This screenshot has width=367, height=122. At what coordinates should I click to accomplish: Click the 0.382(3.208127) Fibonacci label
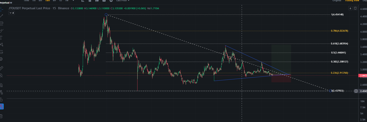340,61
